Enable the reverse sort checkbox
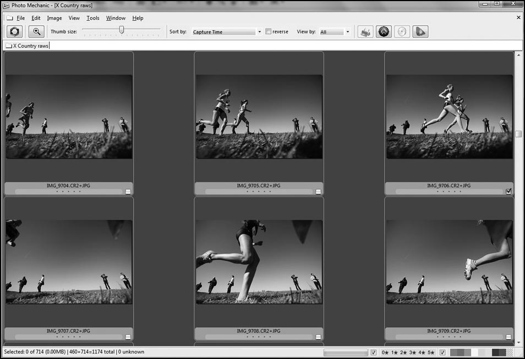The width and height of the screenshot is (525, 359). [x=268, y=31]
